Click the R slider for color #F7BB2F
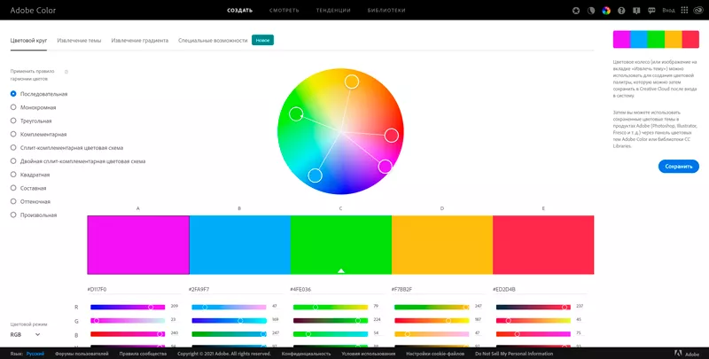709x359 pixels. (432, 307)
